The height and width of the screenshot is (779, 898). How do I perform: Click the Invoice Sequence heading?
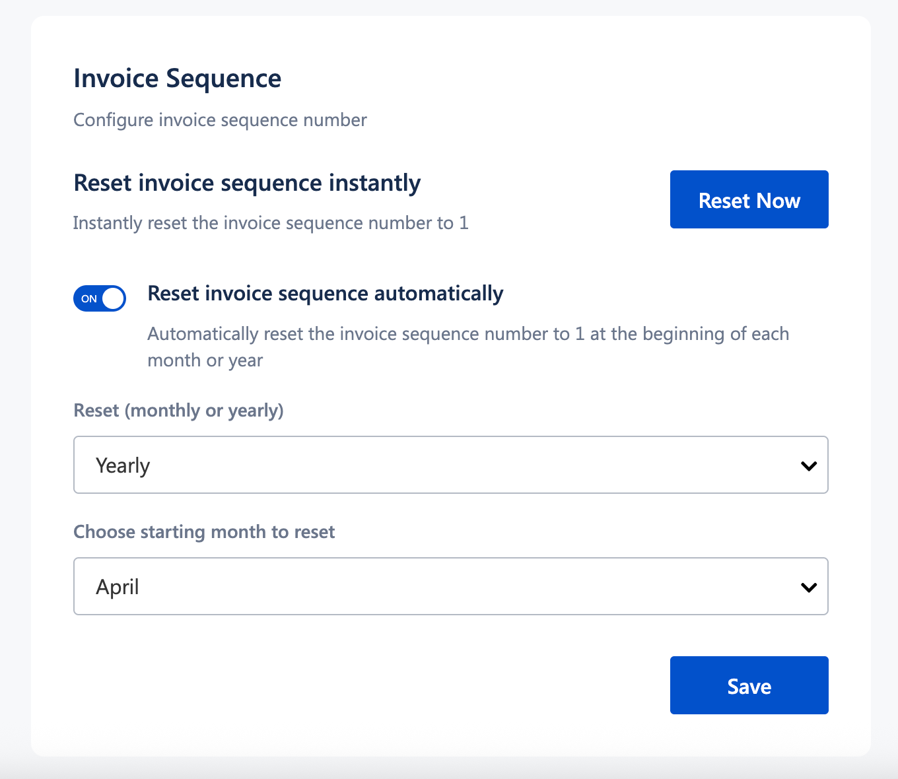tap(178, 79)
